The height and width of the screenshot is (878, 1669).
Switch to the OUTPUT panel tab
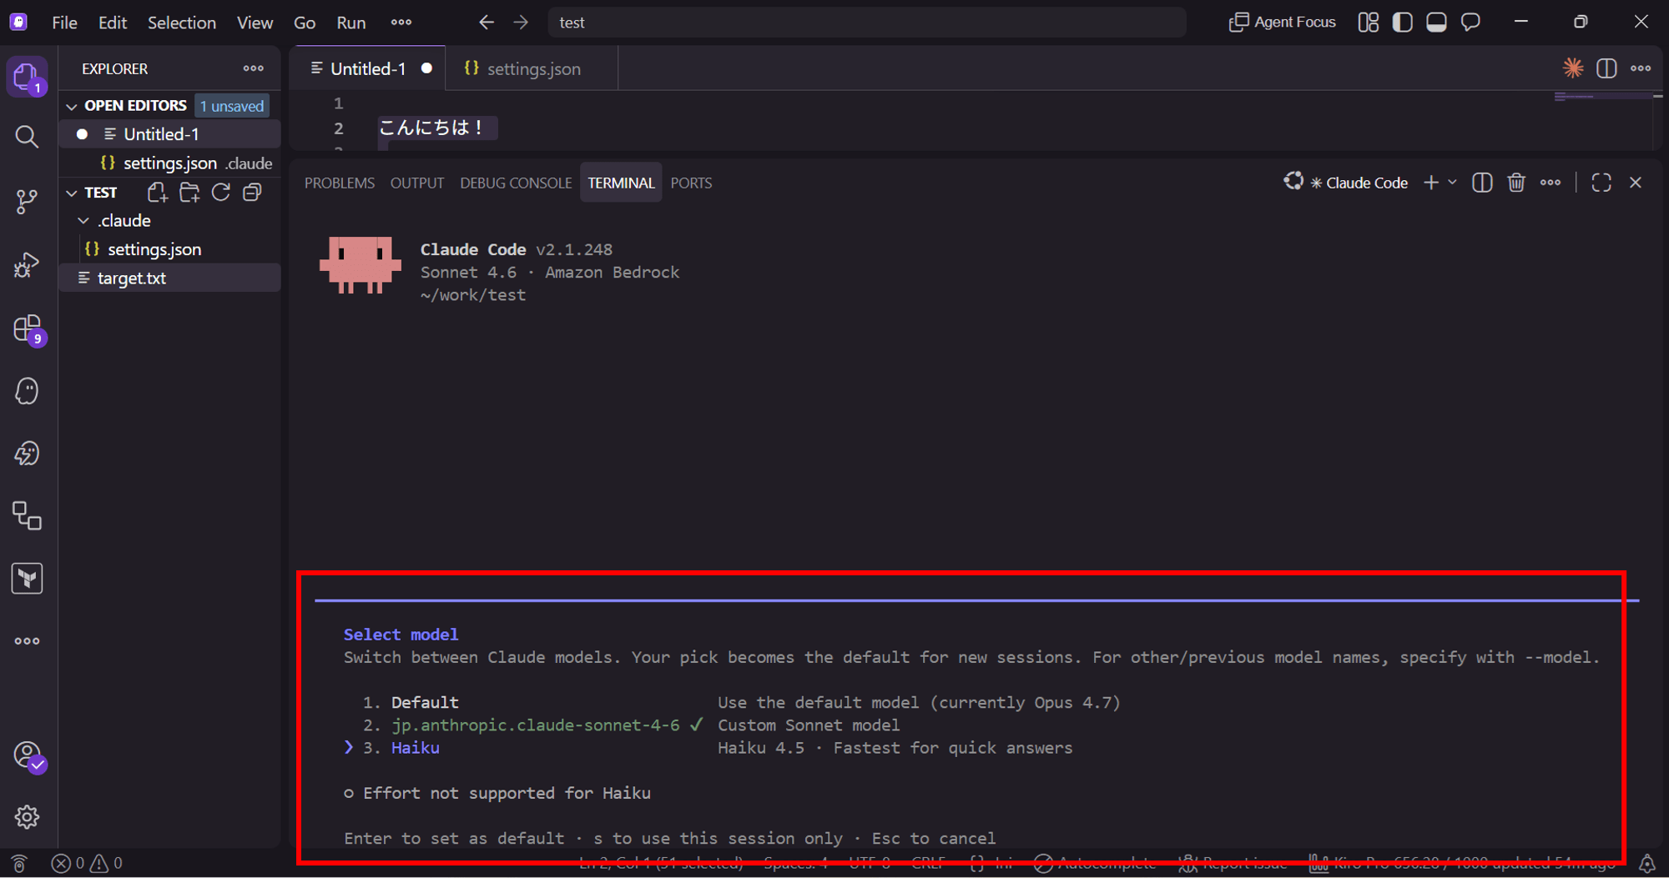pyautogui.click(x=417, y=183)
